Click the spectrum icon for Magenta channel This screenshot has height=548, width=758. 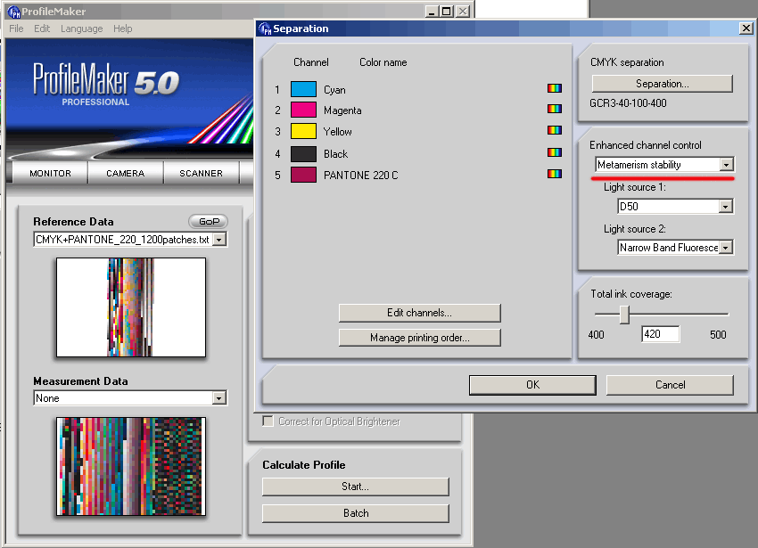555,109
